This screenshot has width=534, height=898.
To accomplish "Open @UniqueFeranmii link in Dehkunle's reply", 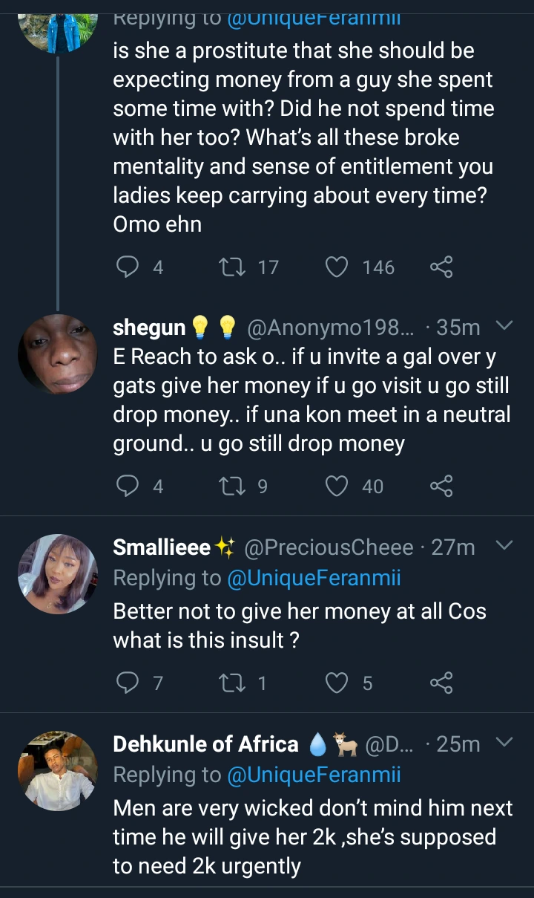I will [314, 775].
